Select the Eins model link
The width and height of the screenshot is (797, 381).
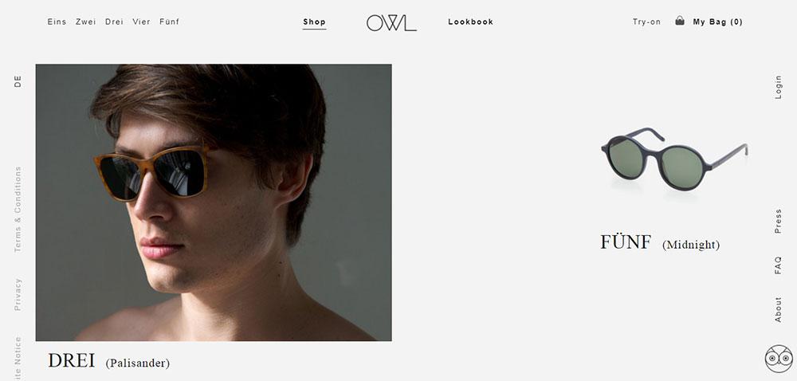[57, 22]
